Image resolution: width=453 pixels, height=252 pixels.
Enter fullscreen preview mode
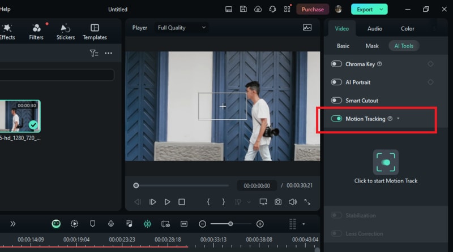pyautogui.click(x=307, y=202)
